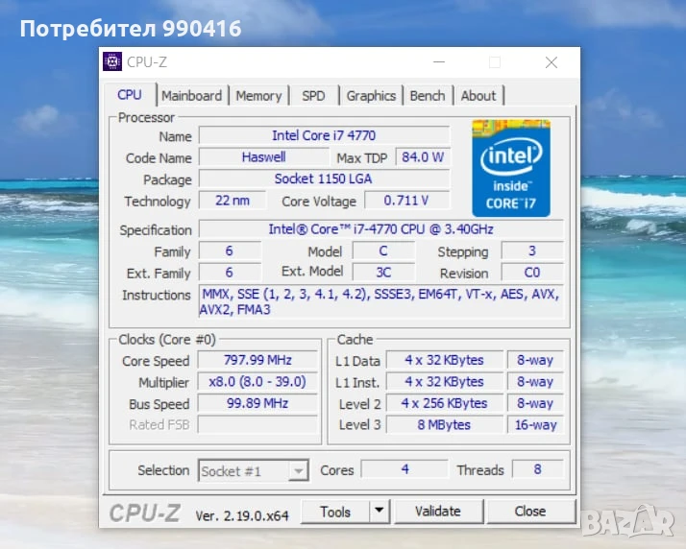The height and width of the screenshot is (549, 686).
Task: Click the Level 3 value '8 MBytes'
Action: (x=445, y=424)
